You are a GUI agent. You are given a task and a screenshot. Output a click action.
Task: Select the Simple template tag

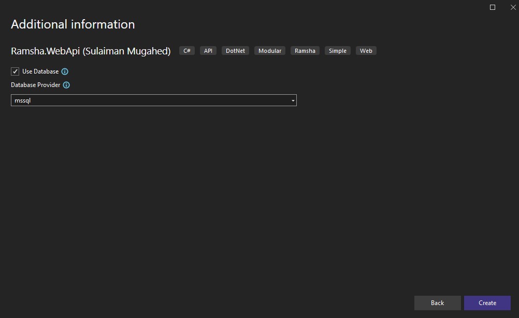point(337,50)
